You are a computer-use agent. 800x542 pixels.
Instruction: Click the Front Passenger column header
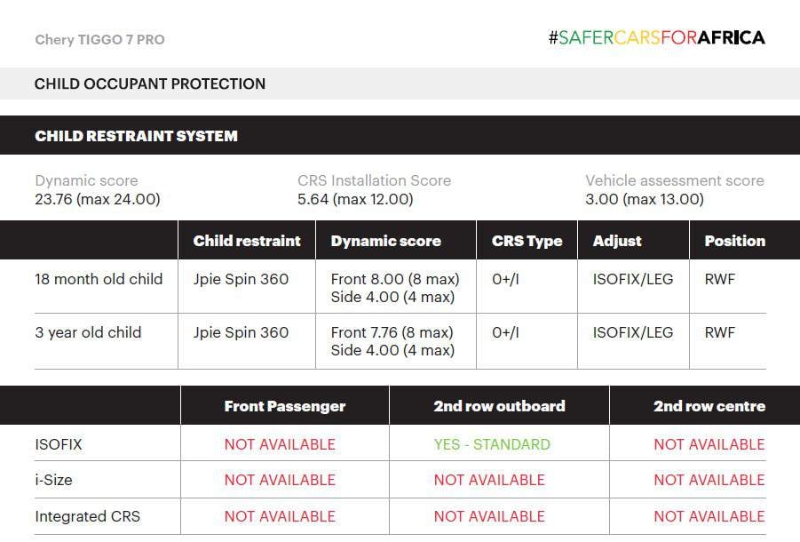coord(284,406)
